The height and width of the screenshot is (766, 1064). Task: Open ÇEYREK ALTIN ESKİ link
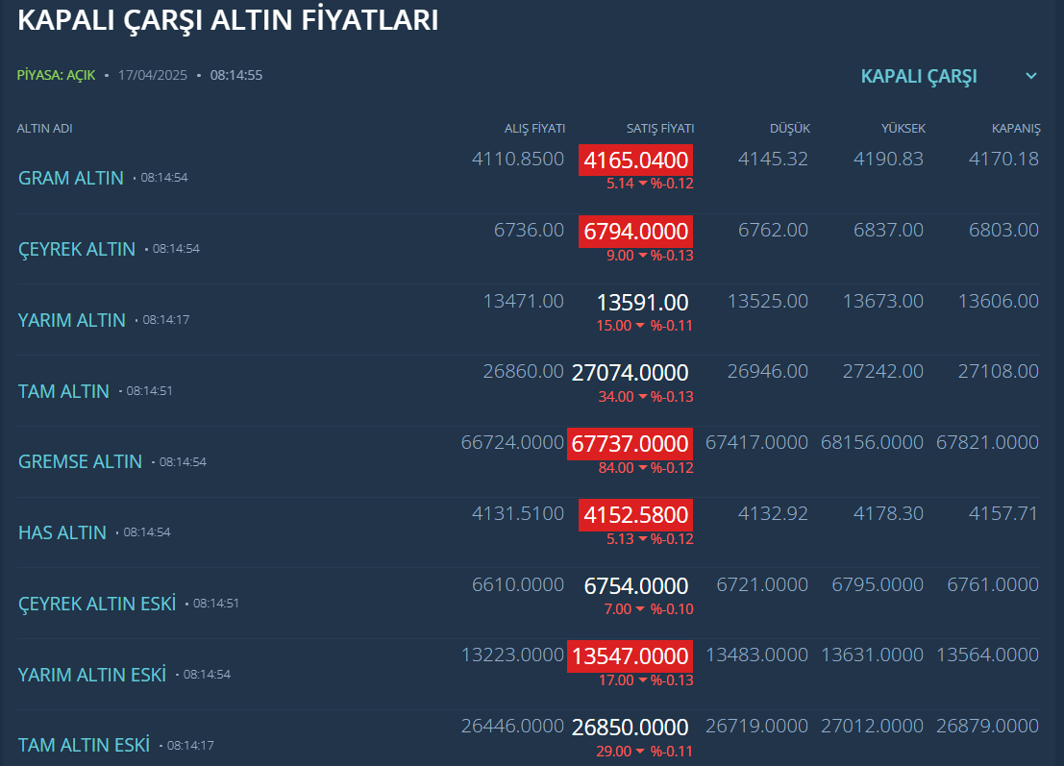click(97, 604)
